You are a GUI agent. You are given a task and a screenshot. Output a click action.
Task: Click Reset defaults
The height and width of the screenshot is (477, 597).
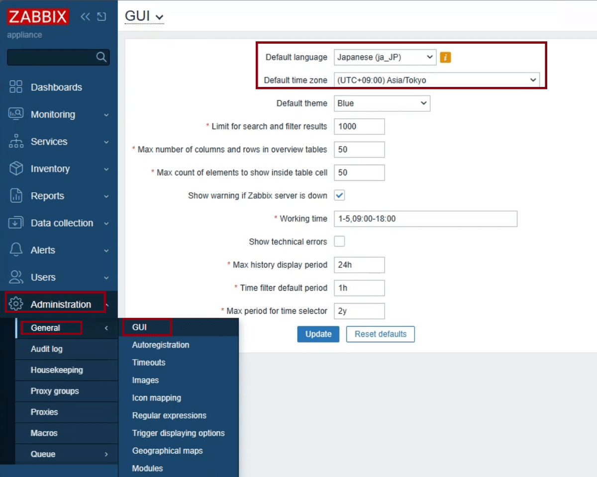[380, 334]
